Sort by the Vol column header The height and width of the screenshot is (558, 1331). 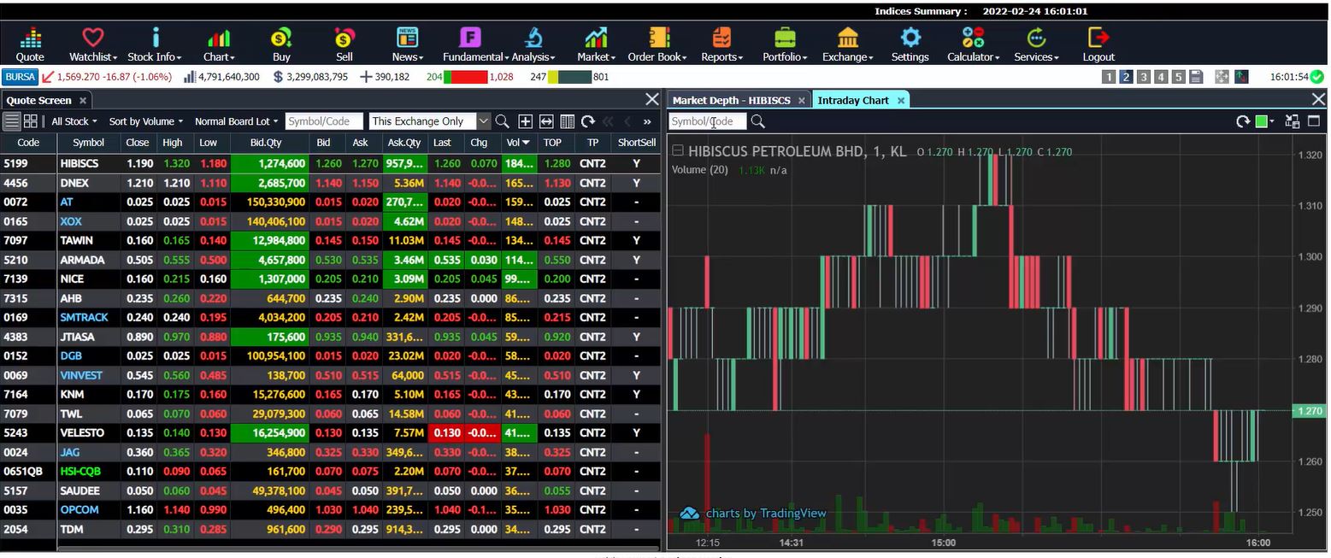pyautogui.click(x=518, y=143)
